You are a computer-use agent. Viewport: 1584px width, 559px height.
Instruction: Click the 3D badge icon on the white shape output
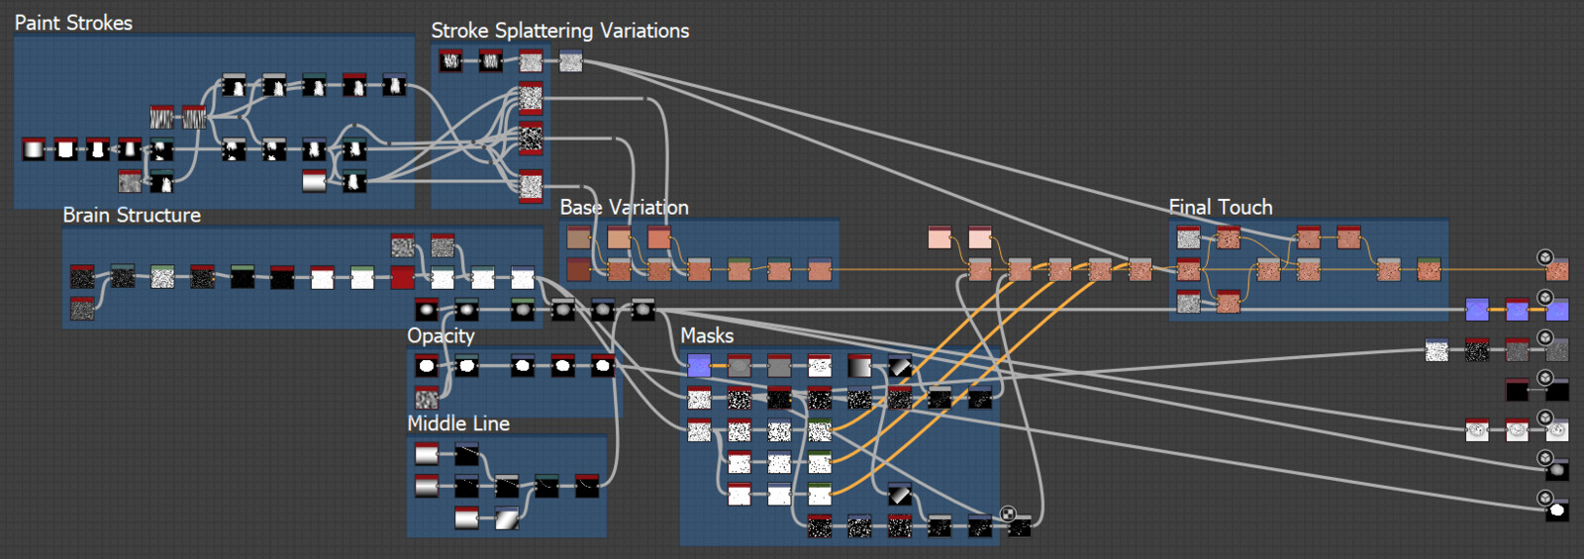(1544, 498)
